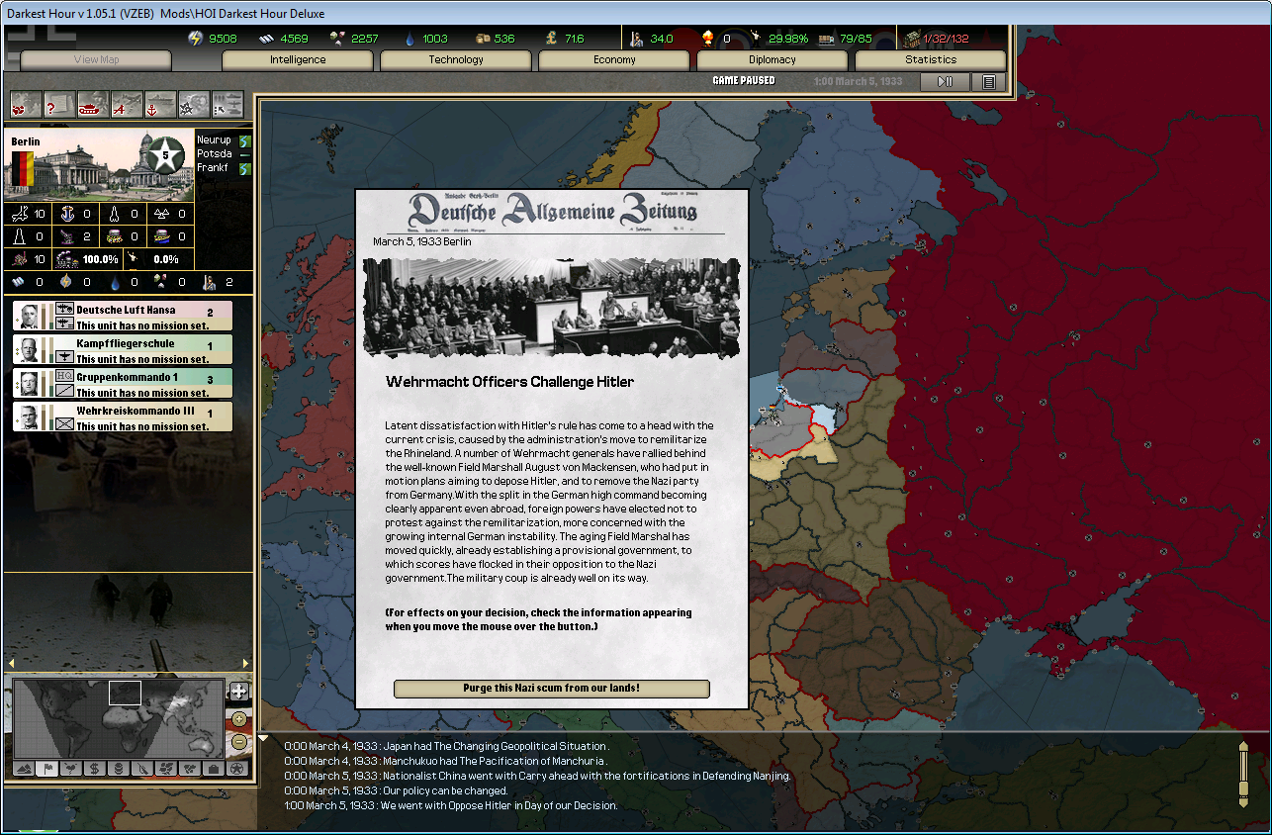Click the manpower value 34.0
The height and width of the screenshot is (835, 1272).
(662, 39)
